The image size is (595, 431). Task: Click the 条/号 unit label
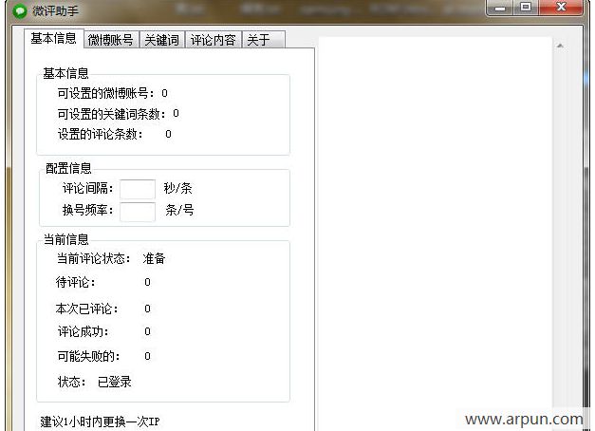(x=180, y=210)
